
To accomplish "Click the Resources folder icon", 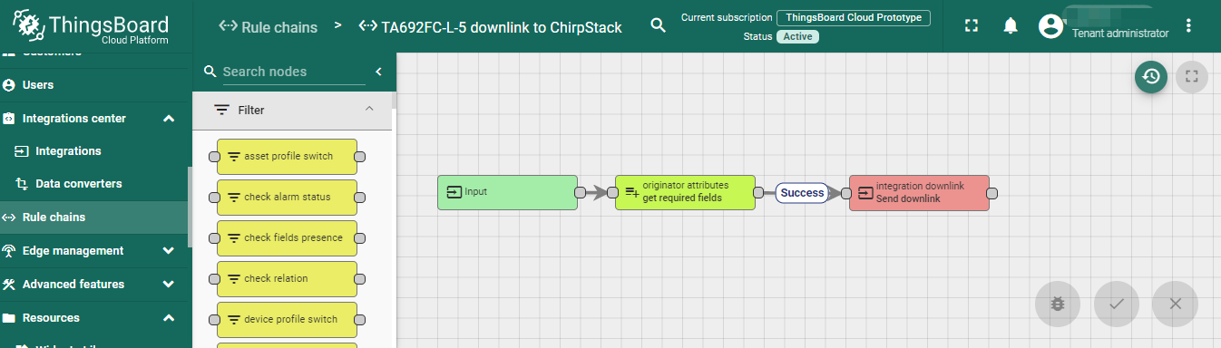I will point(9,317).
